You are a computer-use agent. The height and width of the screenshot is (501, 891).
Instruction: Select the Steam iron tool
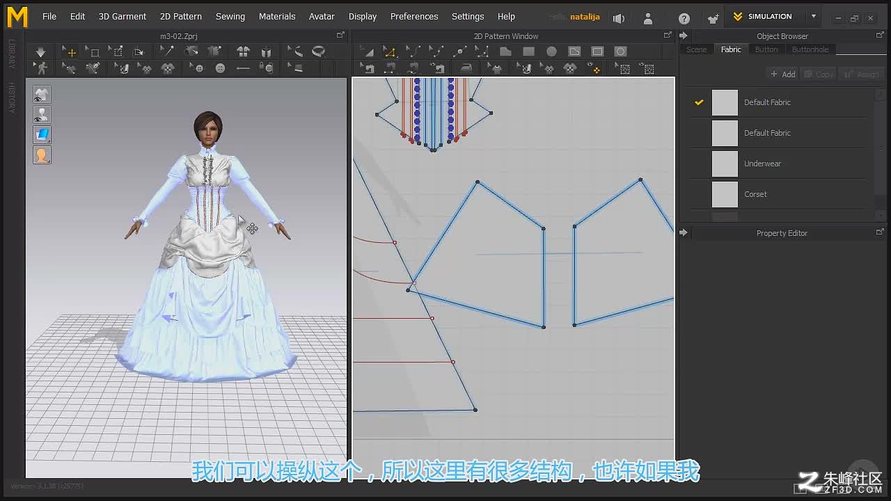[466, 68]
